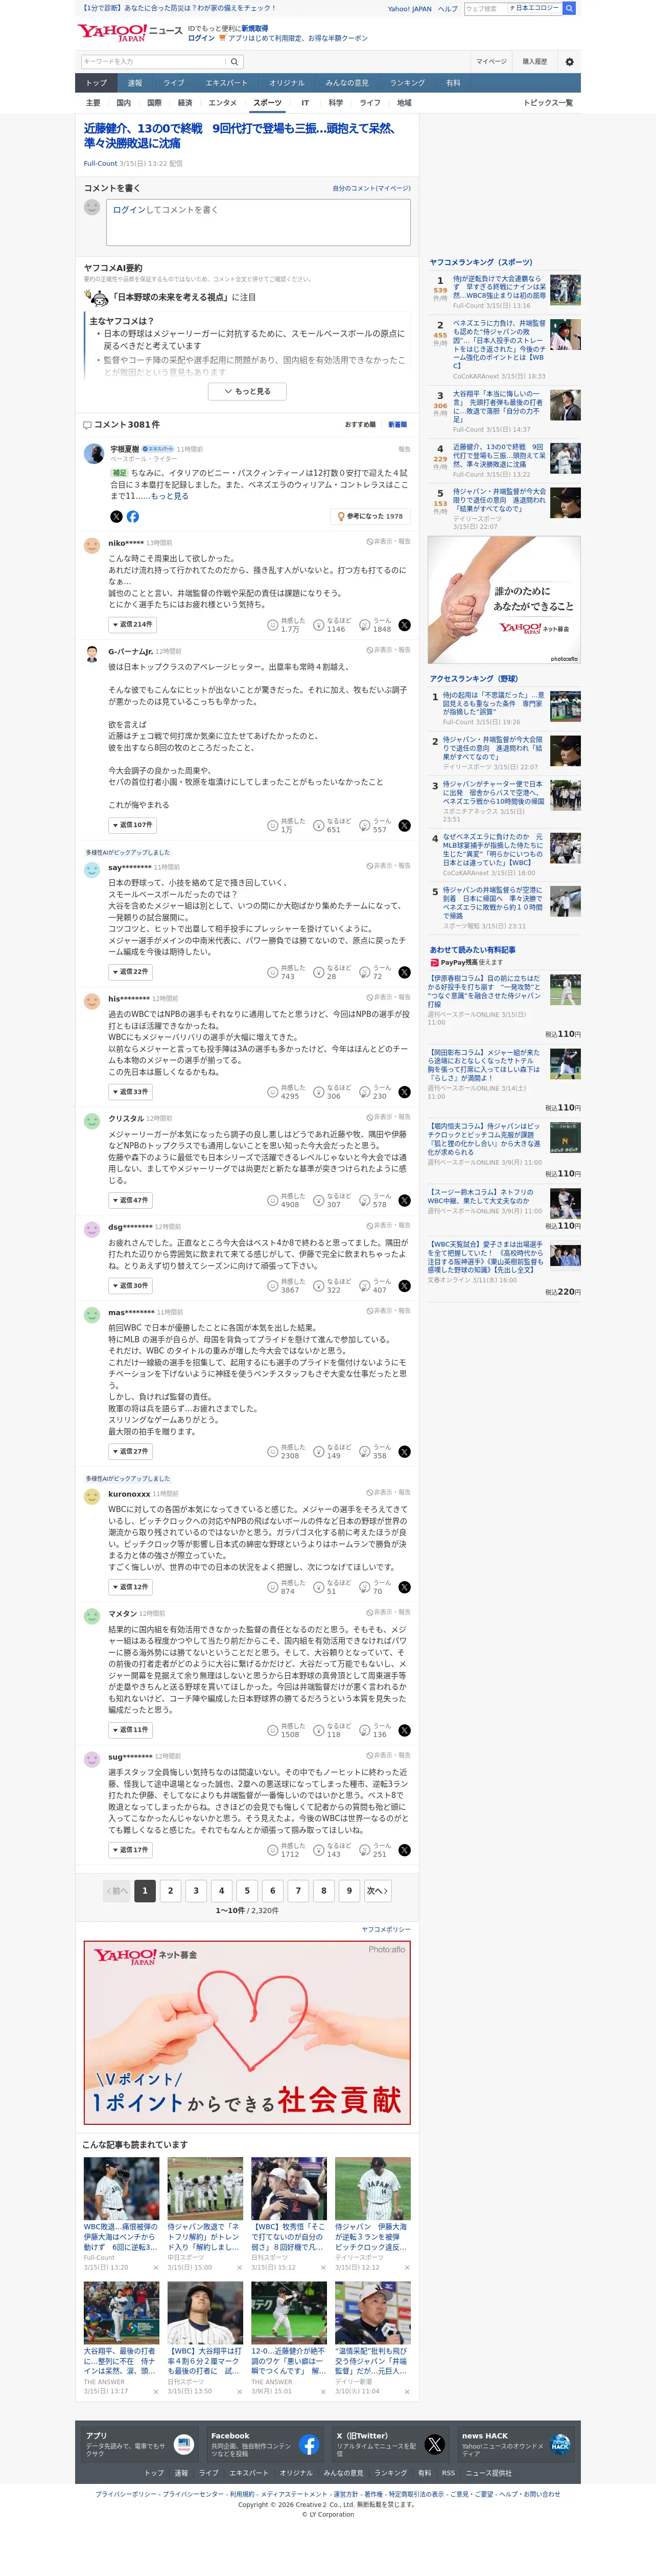Go to comment page 9
The image size is (656, 2576).
tap(348, 1891)
